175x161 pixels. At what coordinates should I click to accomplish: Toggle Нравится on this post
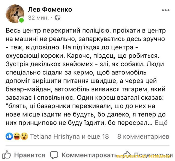[29, 155]
